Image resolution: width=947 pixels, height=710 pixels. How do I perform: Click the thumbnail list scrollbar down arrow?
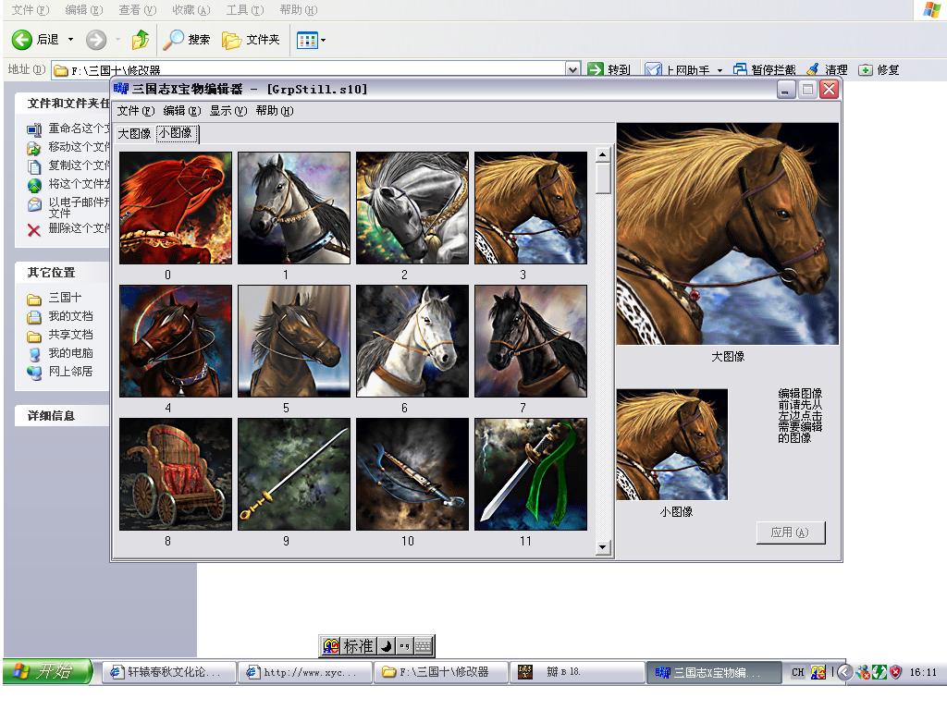(603, 547)
